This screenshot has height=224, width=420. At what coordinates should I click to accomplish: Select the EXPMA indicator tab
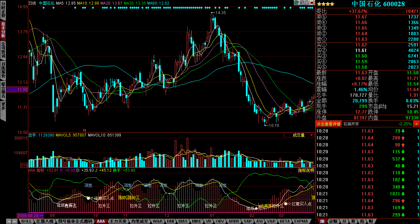click(301, 221)
